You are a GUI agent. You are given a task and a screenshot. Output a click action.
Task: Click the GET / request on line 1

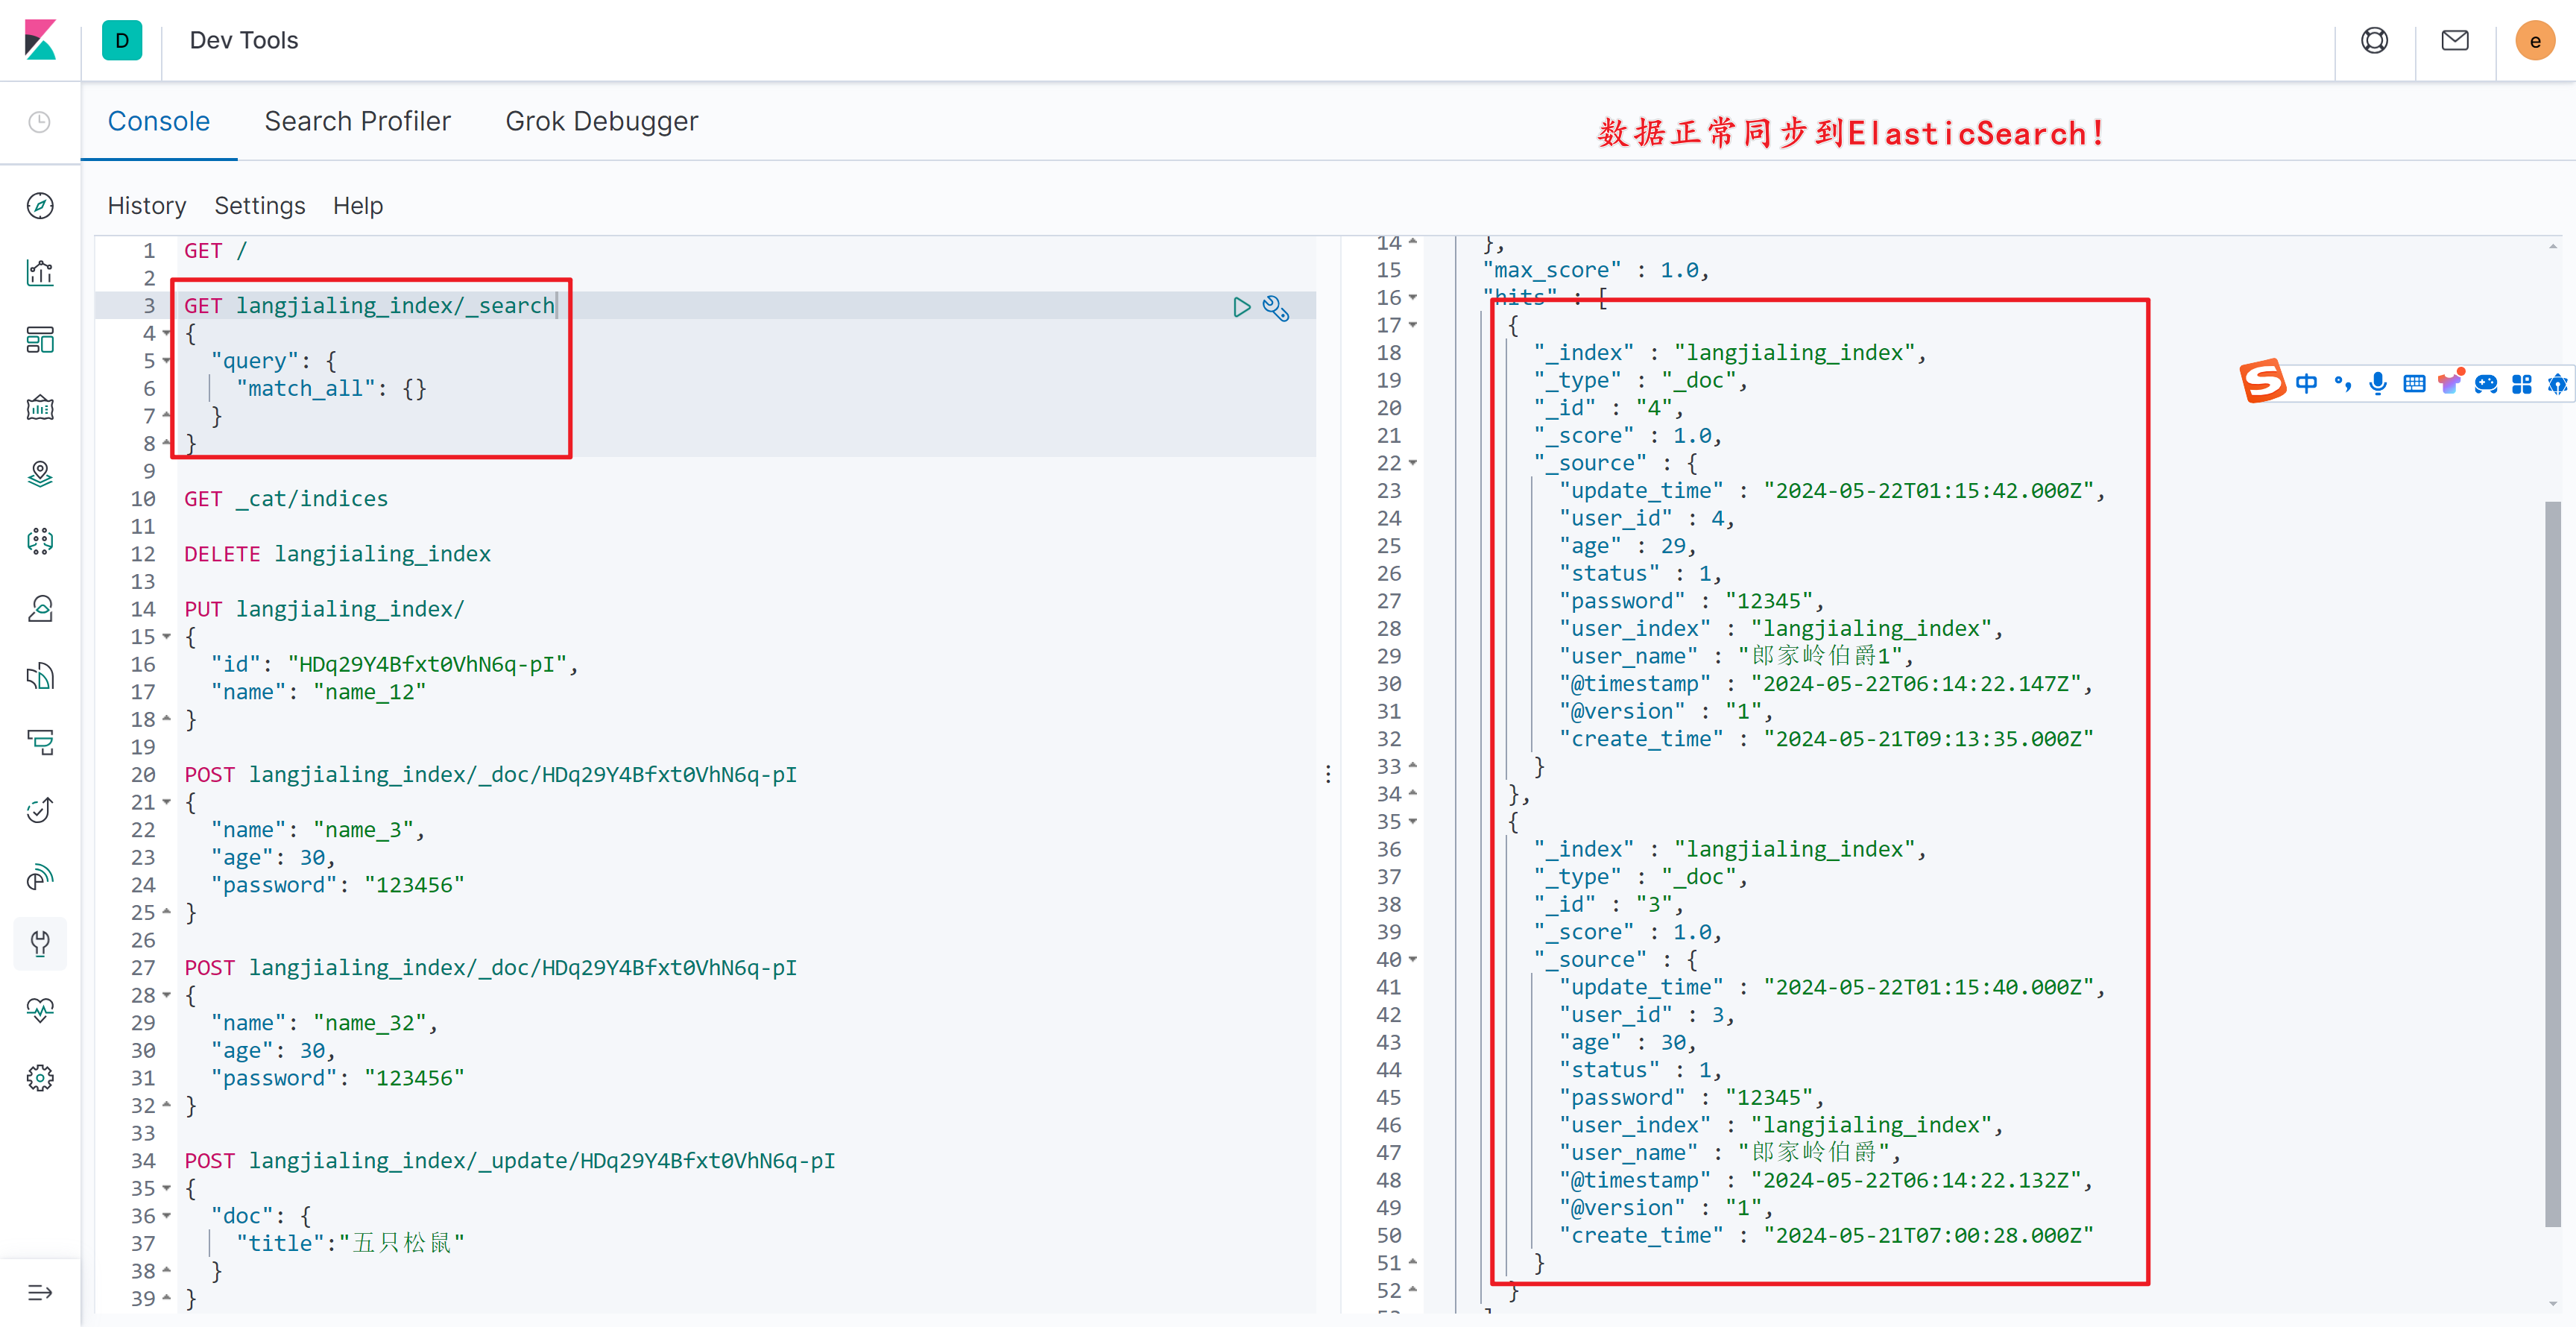[216, 250]
